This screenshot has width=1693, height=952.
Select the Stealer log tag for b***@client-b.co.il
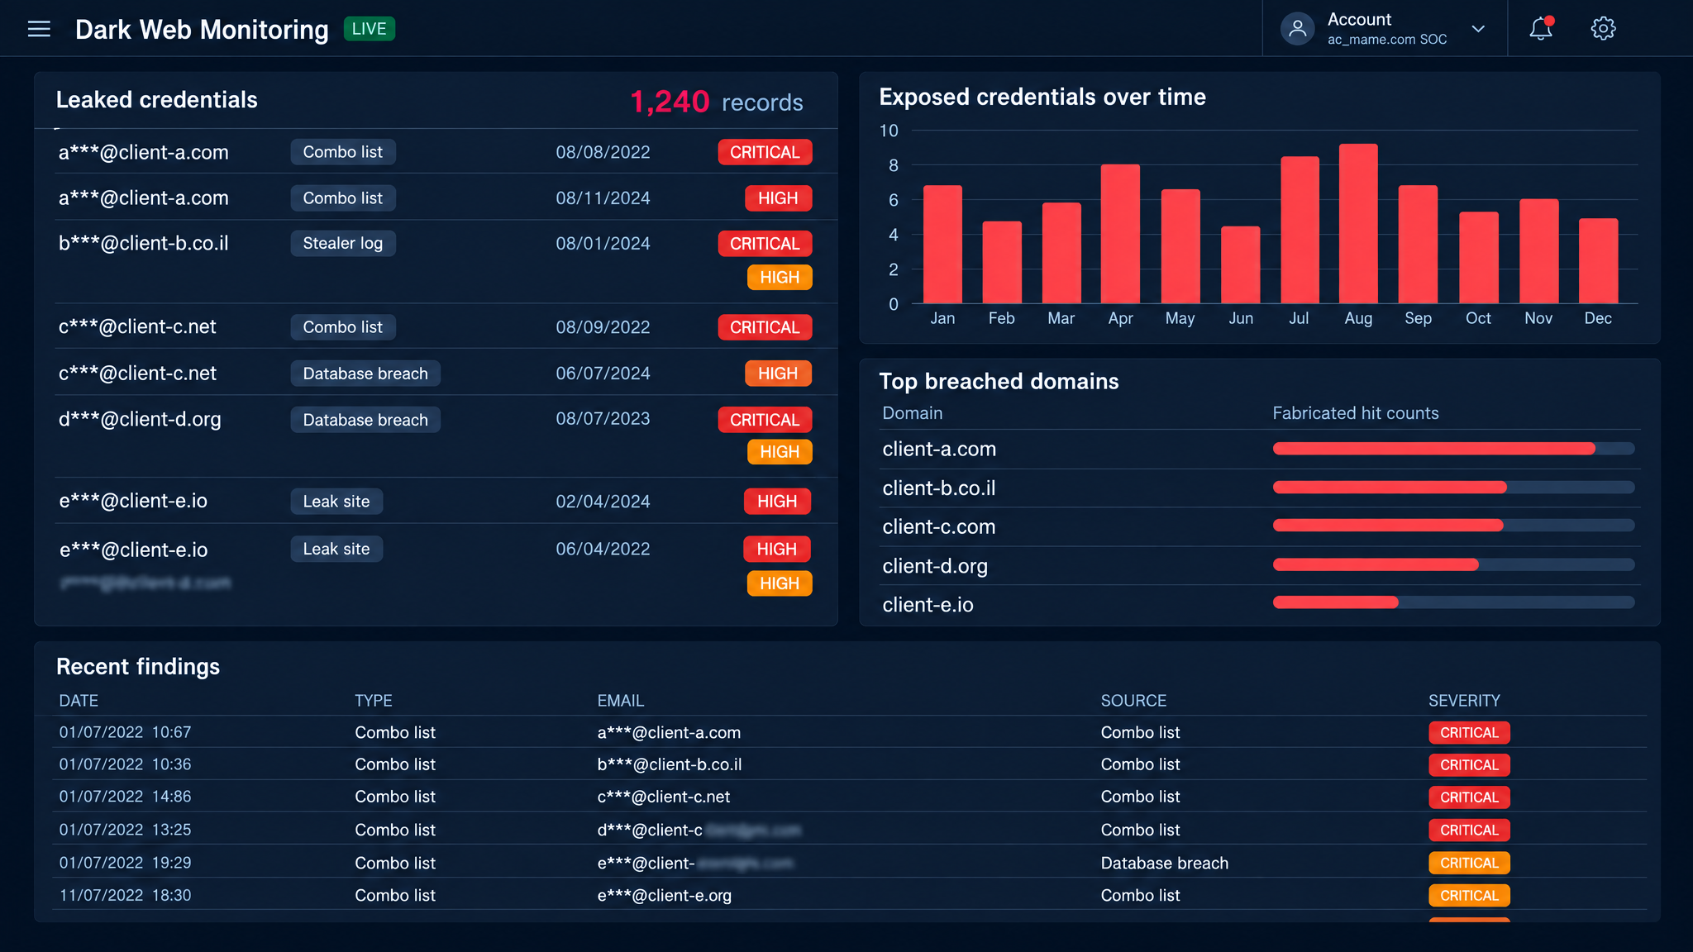point(342,243)
